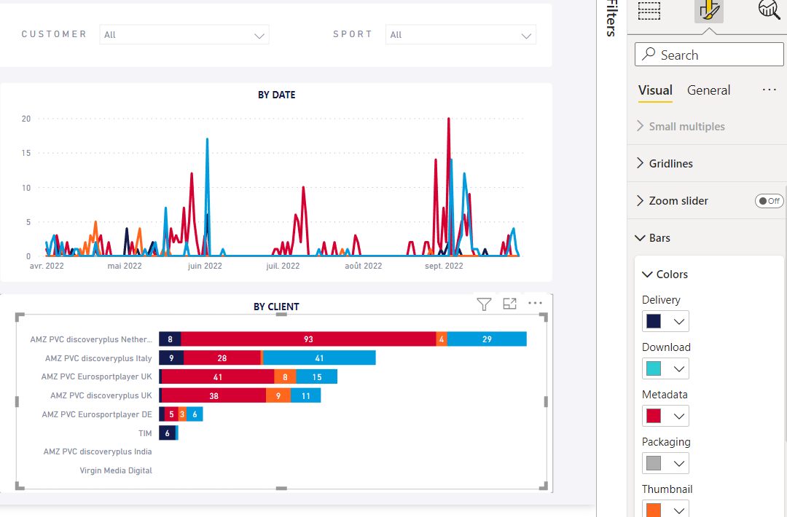This screenshot has height=517, width=787.
Task: Click the search magnifier icon in format pane
Action: 649,54
